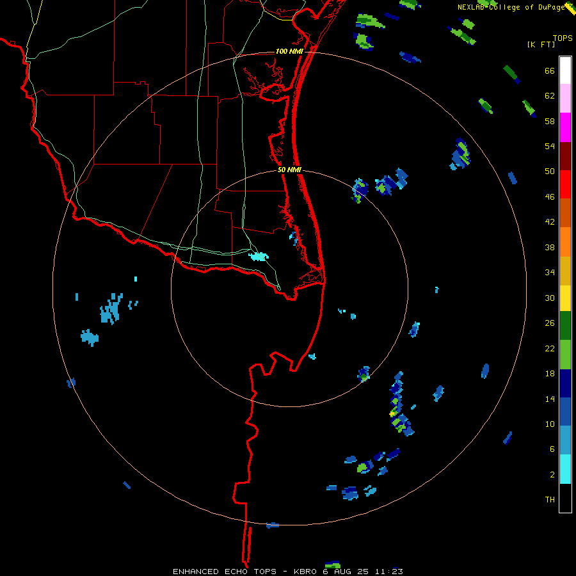The width and height of the screenshot is (576, 576).
Task: Click the 'TOPS' legend title
Action: pyautogui.click(x=563, y=38)
